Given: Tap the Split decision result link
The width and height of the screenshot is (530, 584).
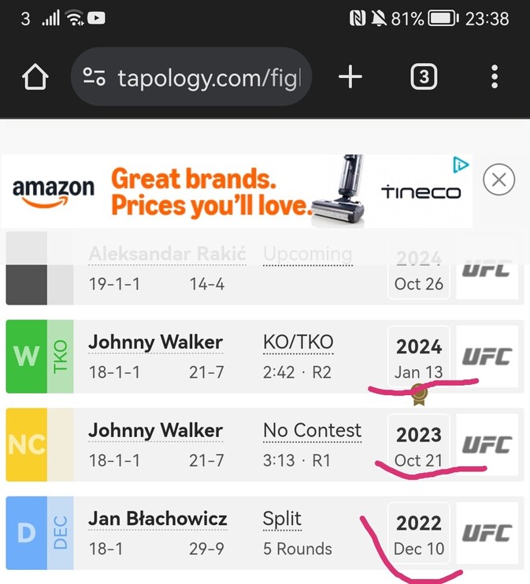Looking at the screenshot, I should point(282,519).
